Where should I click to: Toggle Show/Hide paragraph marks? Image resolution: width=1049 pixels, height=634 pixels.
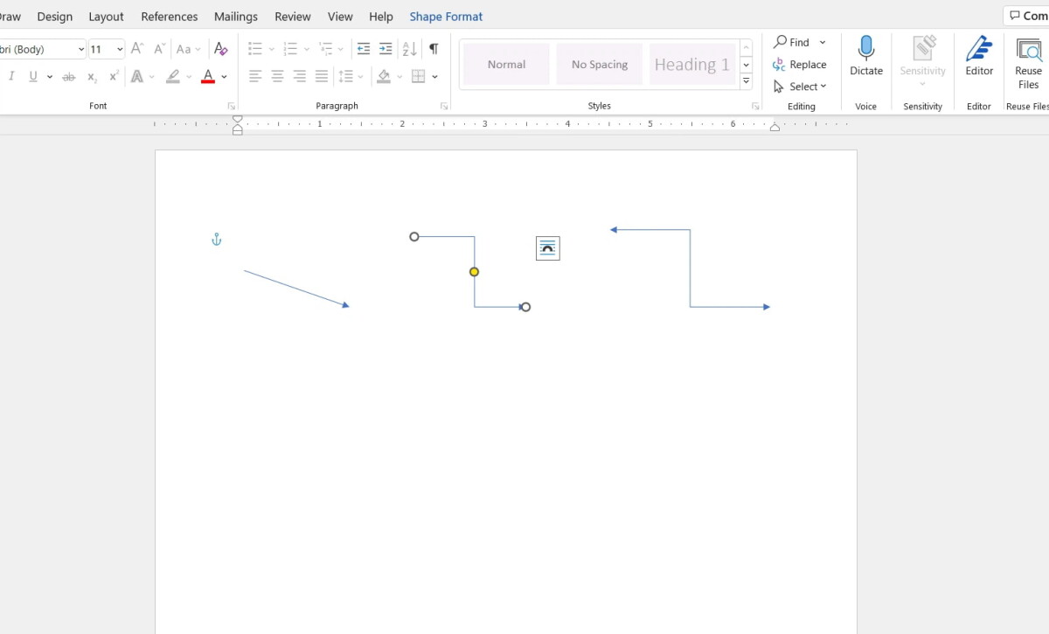(x=434, y=49)
